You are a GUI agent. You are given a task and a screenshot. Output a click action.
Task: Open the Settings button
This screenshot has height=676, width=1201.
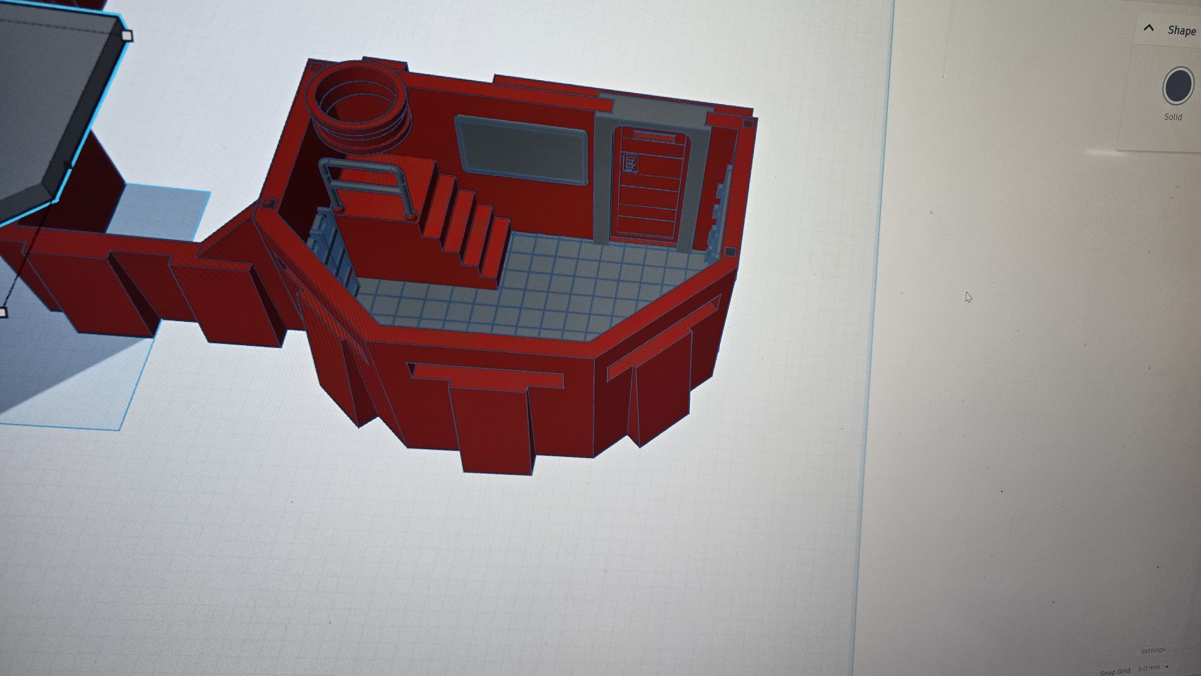1153,650
